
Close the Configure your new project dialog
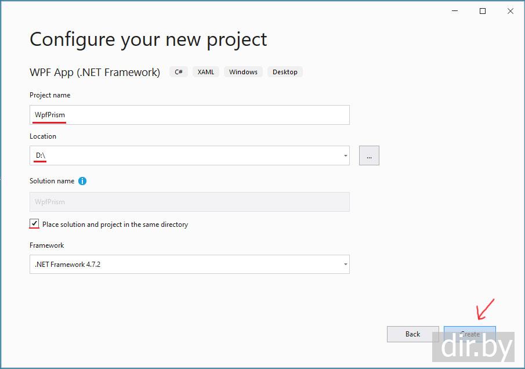click(x=510, y=11)
